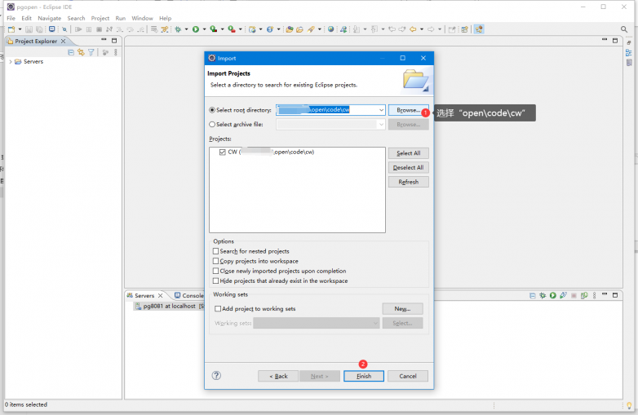The width and height of the screenshot is (638, 415).
Task: Open the dropdown arrow beside Run button
Action: (x=203, y=29)
